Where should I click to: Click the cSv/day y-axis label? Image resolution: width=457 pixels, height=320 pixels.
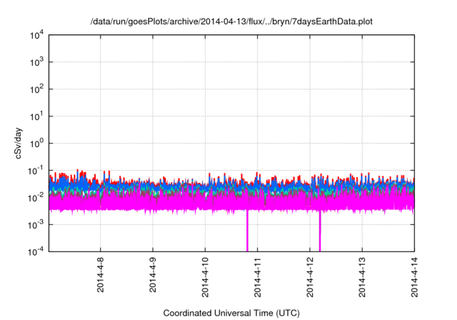click(x=18, y=143)
